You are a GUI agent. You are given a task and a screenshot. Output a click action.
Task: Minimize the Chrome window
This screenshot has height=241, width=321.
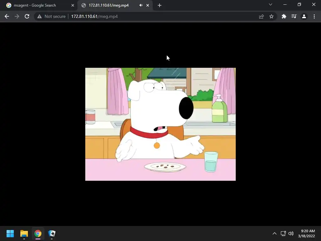pos(285,4)
